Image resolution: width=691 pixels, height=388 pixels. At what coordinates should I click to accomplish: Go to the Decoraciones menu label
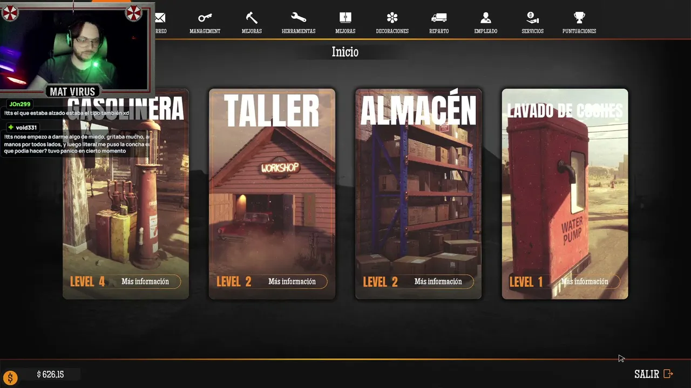(x=392, y=31)
